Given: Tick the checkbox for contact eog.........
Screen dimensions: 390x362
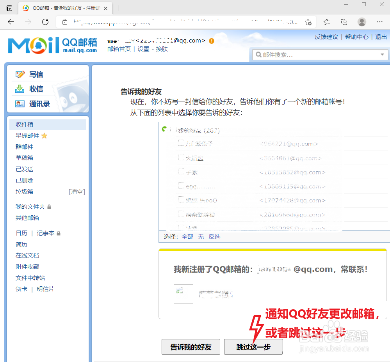Looking at the screenshot, I should coord(181,186).
